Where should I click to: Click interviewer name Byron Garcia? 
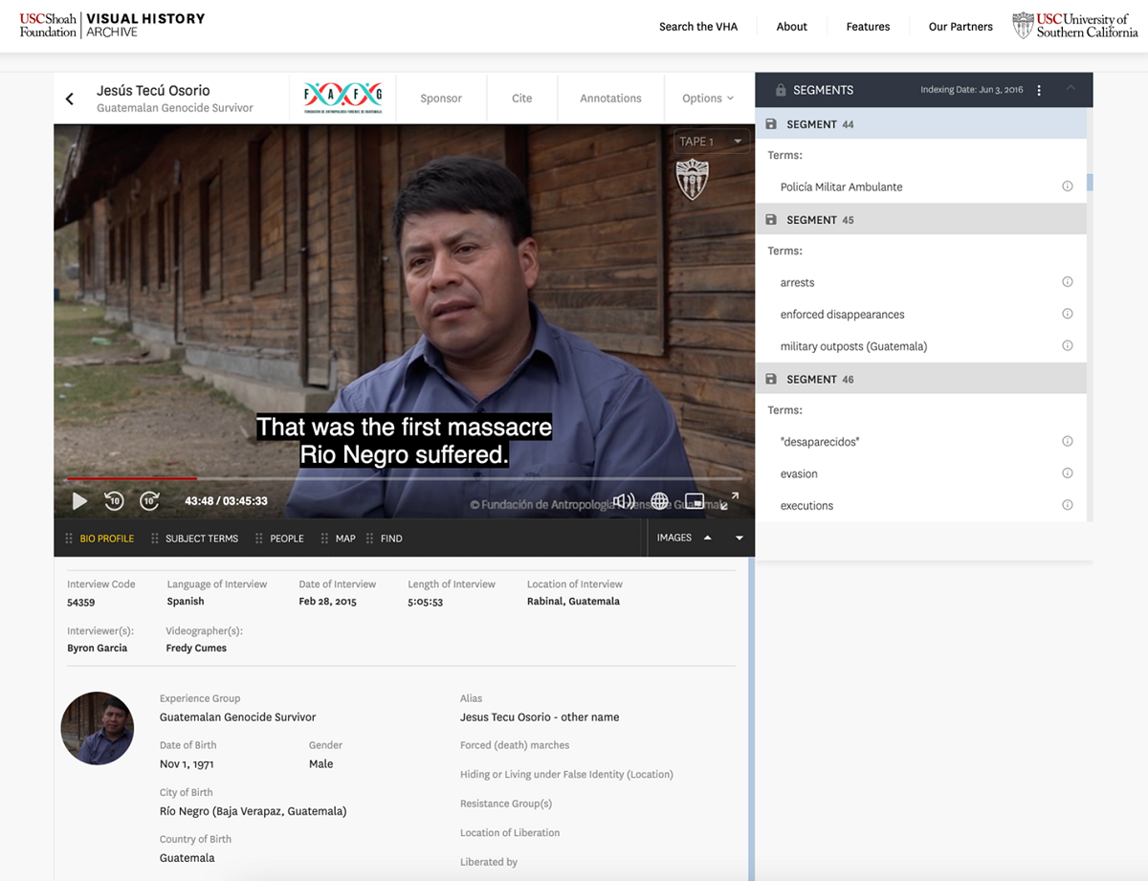point(97,649)
